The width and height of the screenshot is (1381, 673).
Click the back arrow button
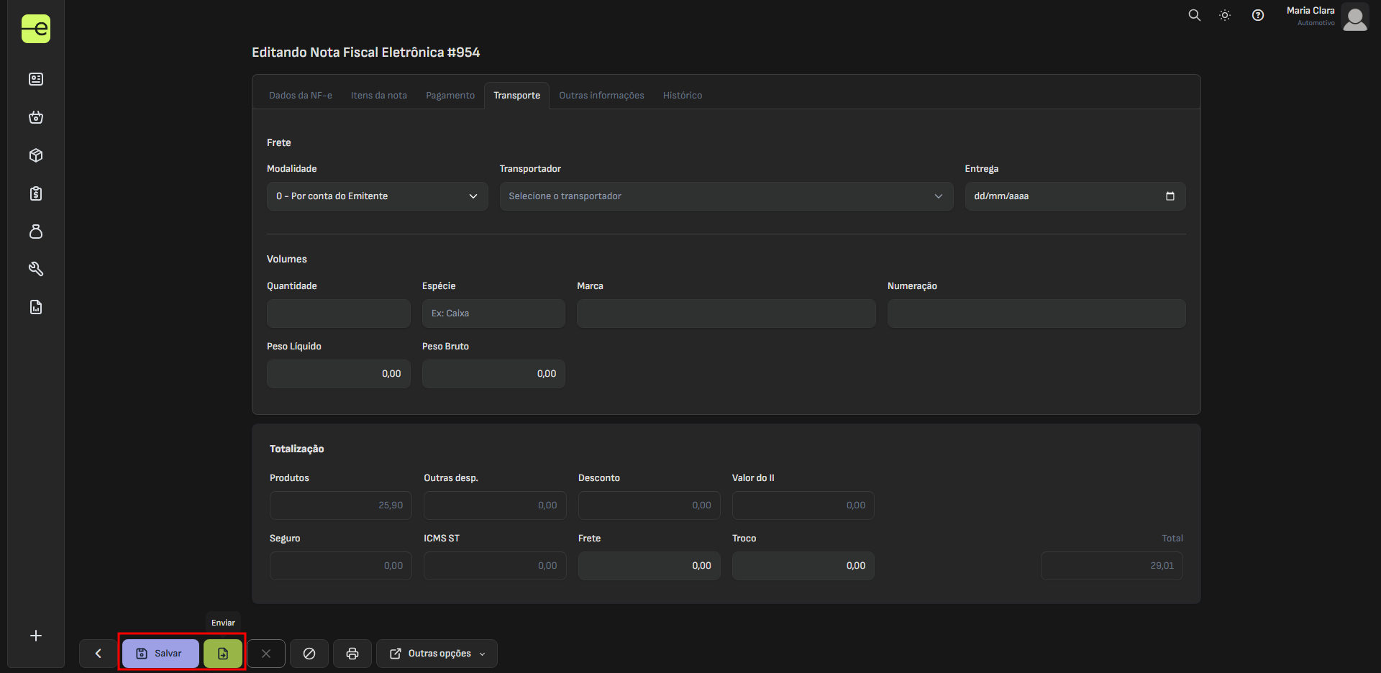(x=99, y=654)
